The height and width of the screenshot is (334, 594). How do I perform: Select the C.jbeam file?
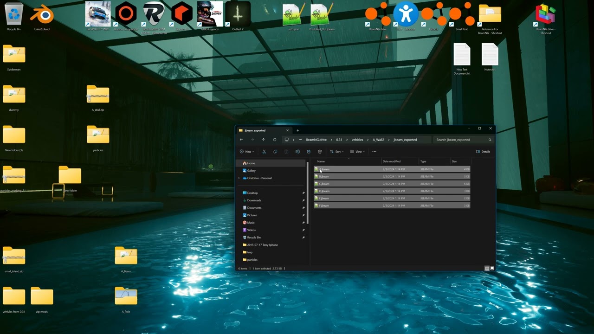click(x=392, y=184)
